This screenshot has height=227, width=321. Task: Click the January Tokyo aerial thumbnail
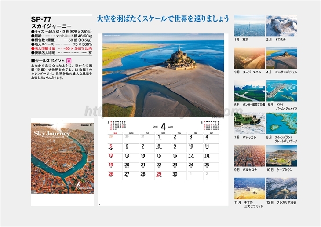[x=249, y=26]
